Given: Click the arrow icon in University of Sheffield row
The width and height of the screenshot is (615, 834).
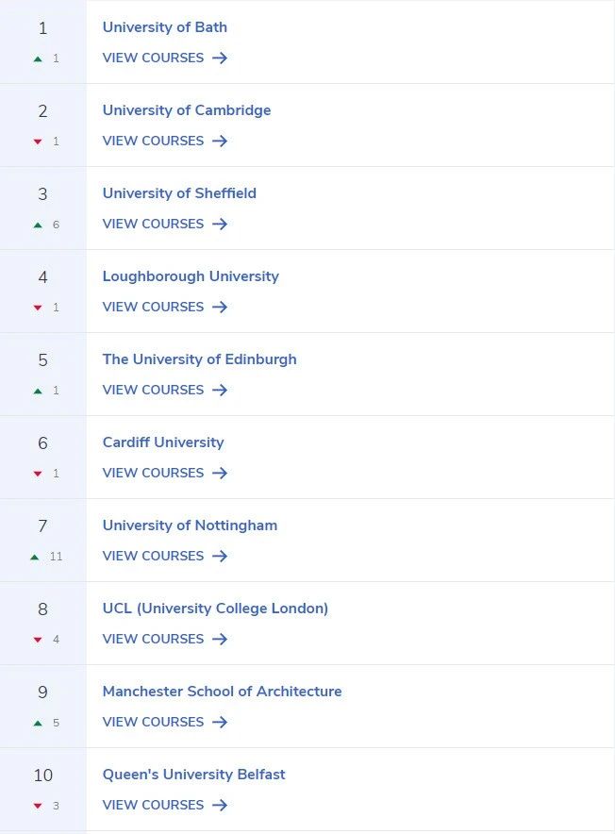Looking at the screenshot, I should (220, 224).
